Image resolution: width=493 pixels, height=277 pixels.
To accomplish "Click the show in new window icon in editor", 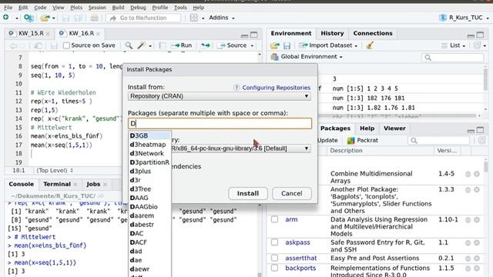I will [x=39, y=46].
